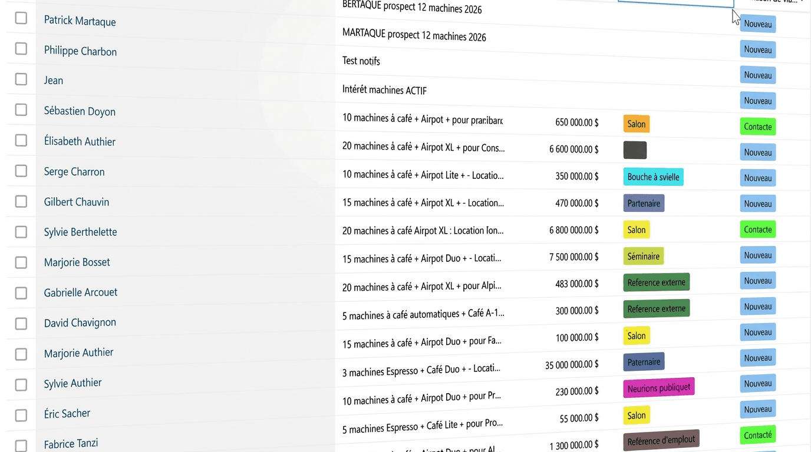The height and width of the screenshot is (452, 811).
Task: Check the box beside Patrick Martaque
Action: coord(21,18)
